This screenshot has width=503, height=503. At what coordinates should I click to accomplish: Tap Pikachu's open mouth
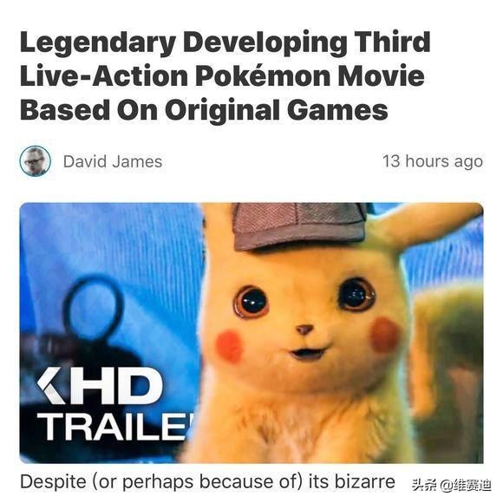308,353
